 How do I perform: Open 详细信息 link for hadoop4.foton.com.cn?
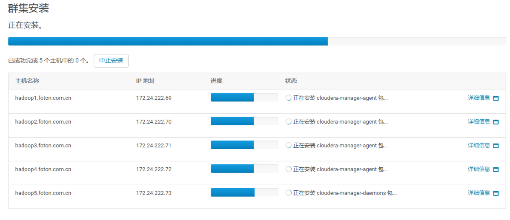point(478,169)
